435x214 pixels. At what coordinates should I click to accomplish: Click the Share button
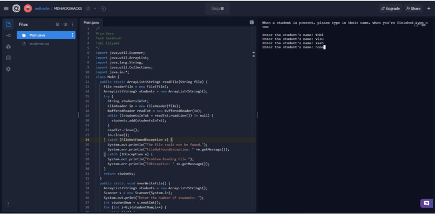[413, 9]
